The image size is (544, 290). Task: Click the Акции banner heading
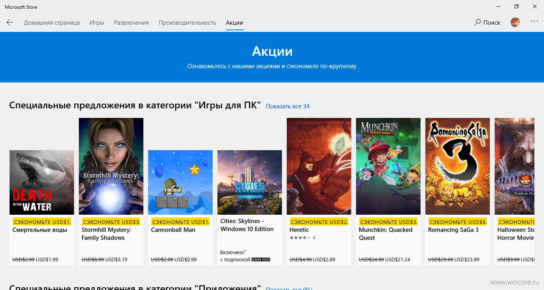pyautogui.click(x=272, y=51)
